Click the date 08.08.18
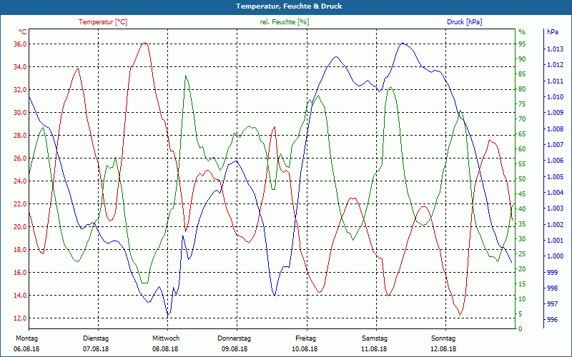The height and width of the screenshot is (357, 572). point(165,349)
